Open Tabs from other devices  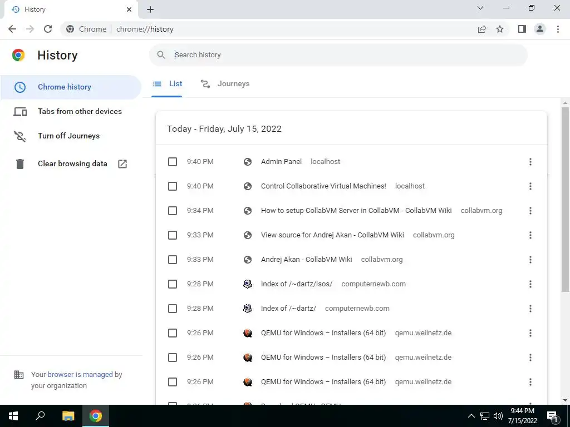pyautogui.click(x=70, y=111)
